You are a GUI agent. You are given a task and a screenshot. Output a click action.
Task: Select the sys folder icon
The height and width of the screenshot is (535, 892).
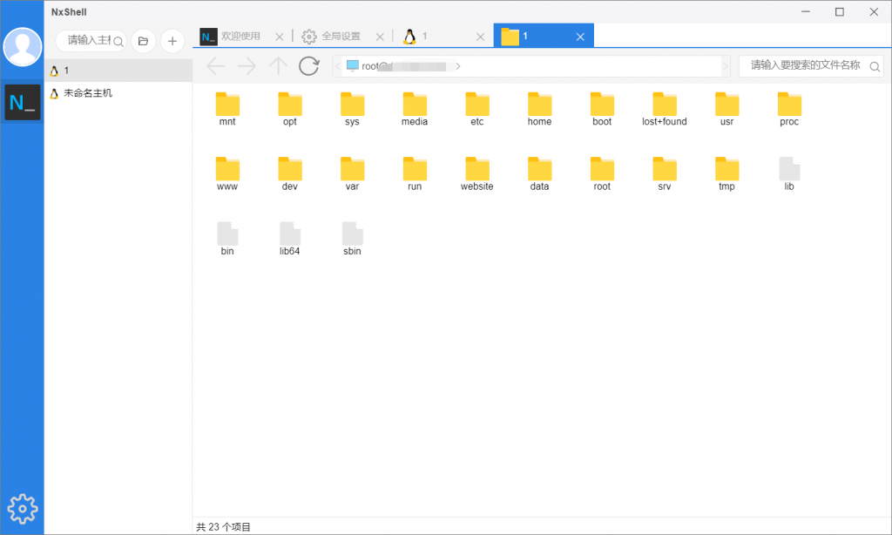point(352,104)
